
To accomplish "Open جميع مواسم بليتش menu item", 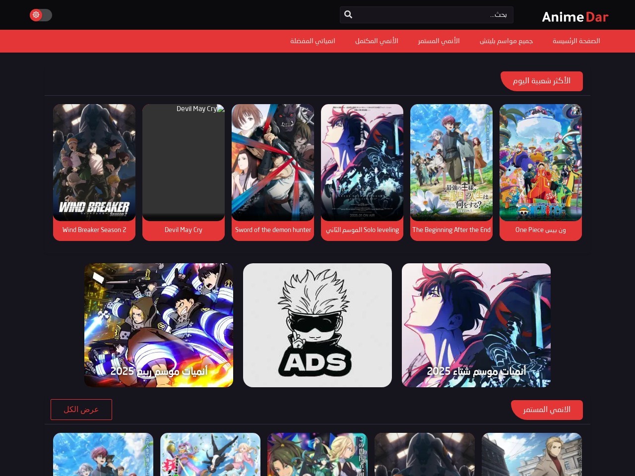I will (506, 41).
